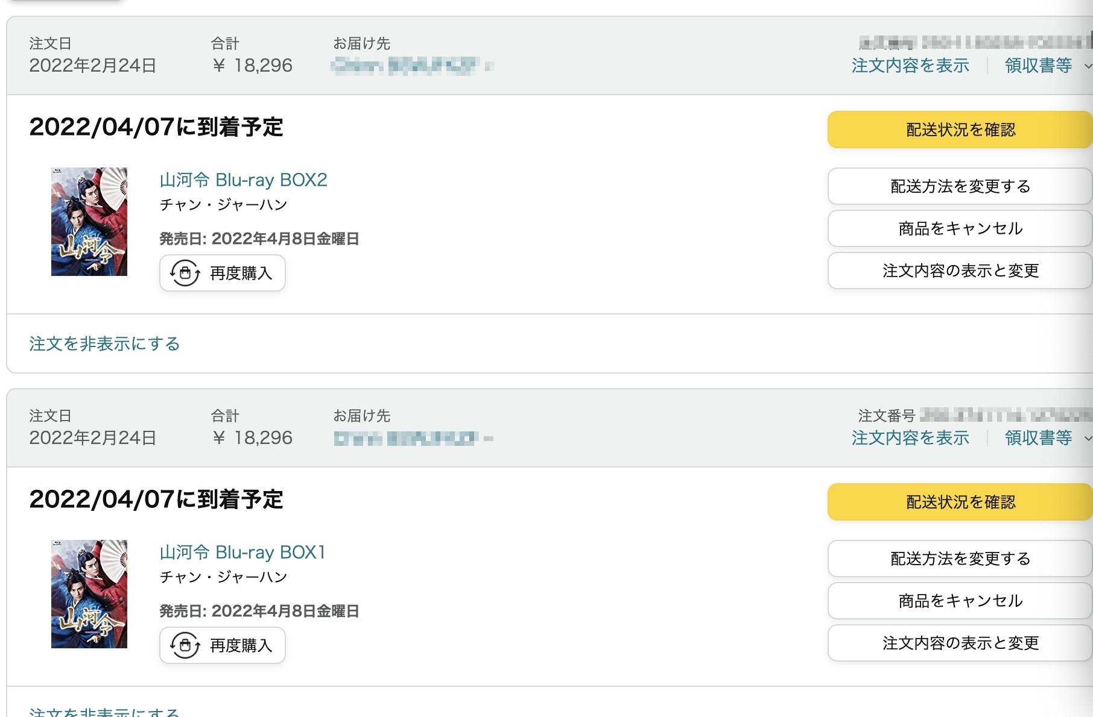Check delivery status for BOX2 order
This screenshot has height=717, width=1093.
(960, 130)
